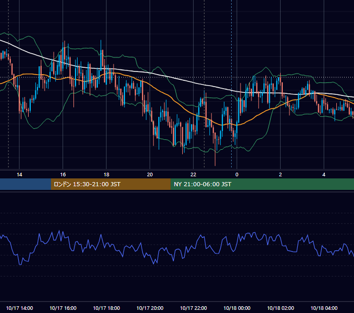This screenshot has width=354, height=313.
Task: Click the 18 hour label on the chart axis
Action: 106,175
